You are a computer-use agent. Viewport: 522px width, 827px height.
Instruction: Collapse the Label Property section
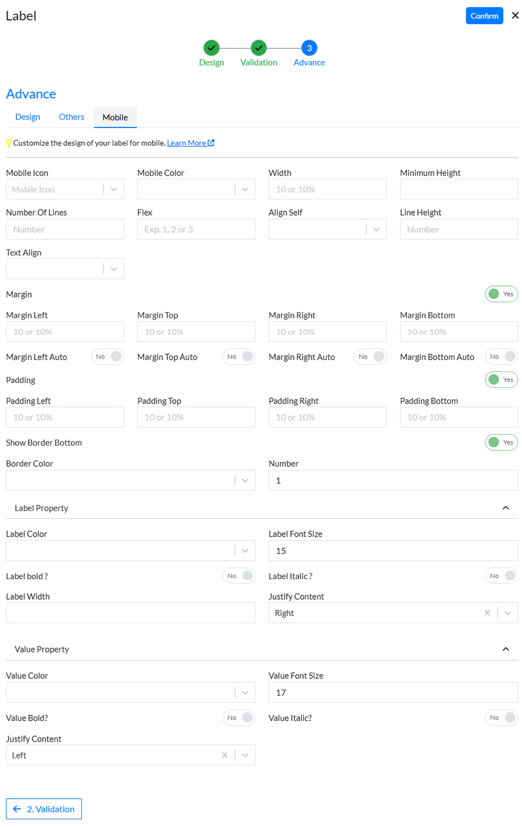click(505, 508)
